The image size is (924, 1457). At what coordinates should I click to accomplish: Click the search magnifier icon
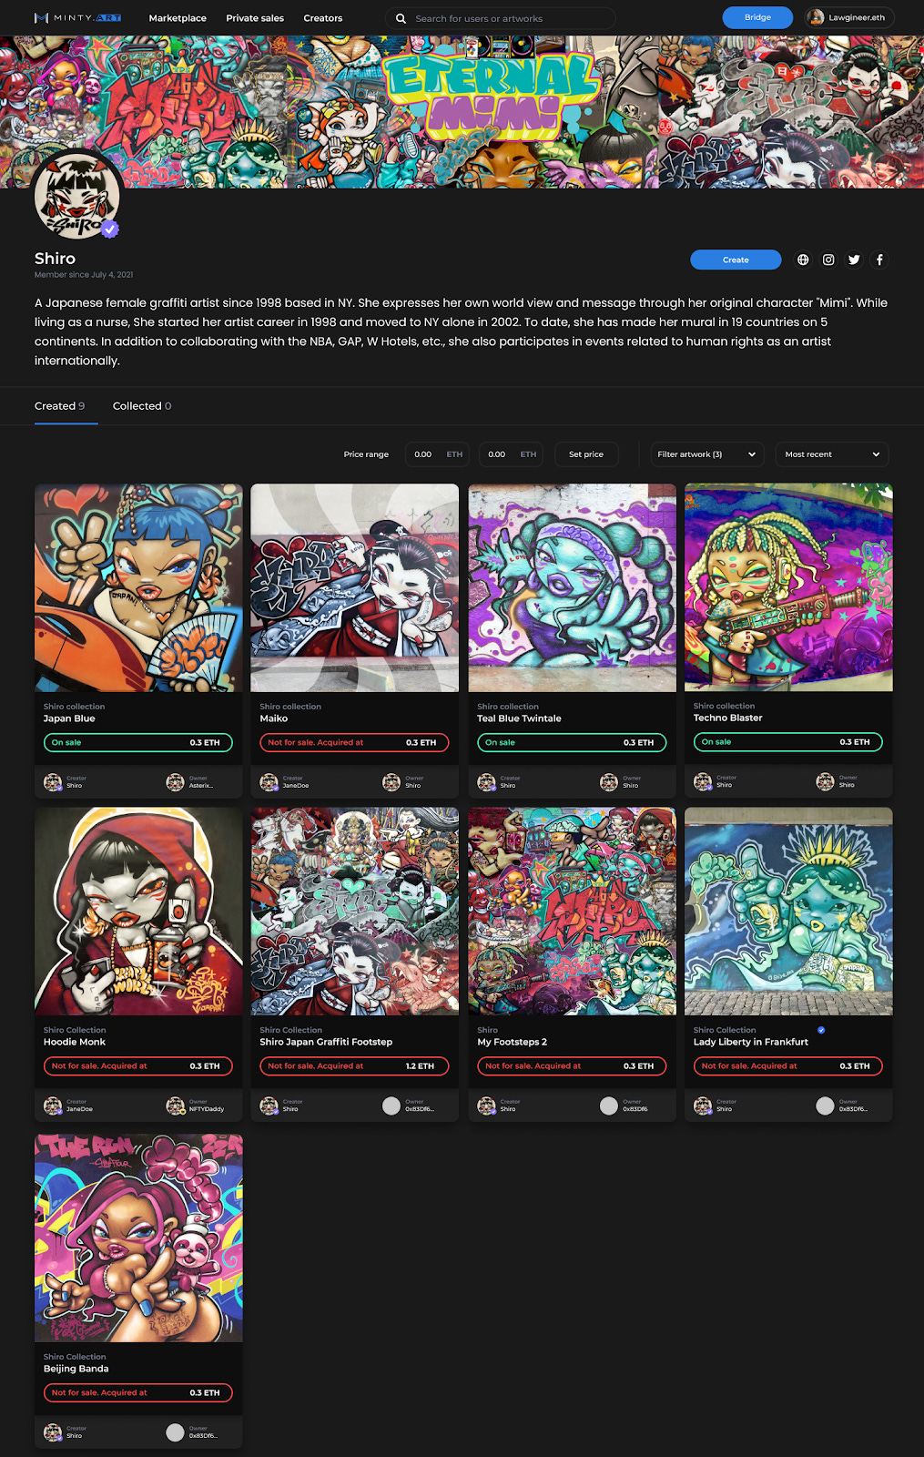401,18
